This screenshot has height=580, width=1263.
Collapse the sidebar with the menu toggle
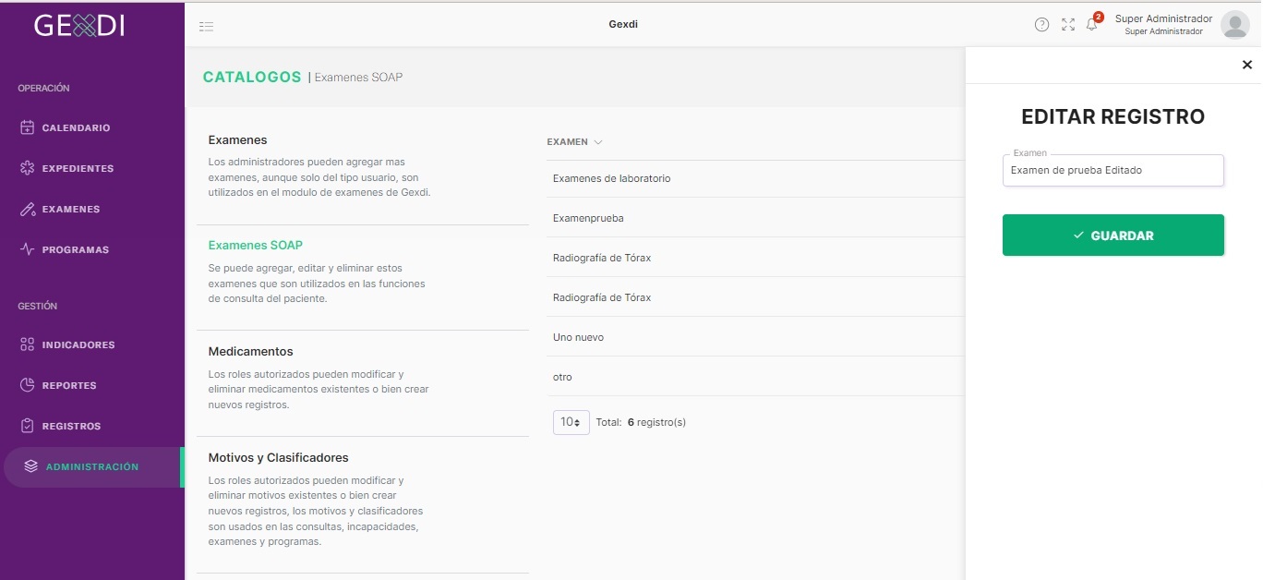[207, 26]
